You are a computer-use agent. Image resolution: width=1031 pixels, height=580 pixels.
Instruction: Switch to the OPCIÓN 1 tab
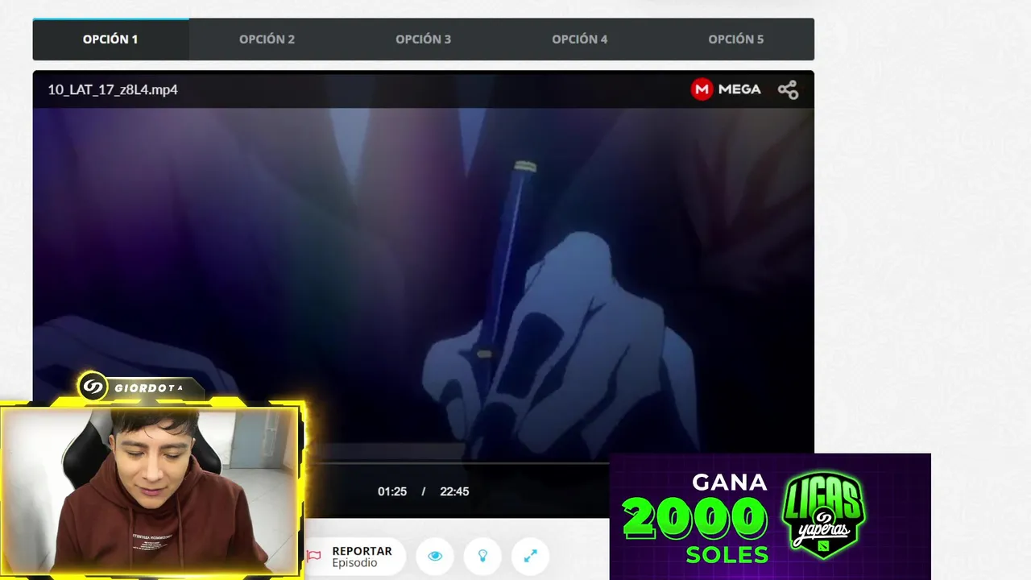(x=110, y=39)
